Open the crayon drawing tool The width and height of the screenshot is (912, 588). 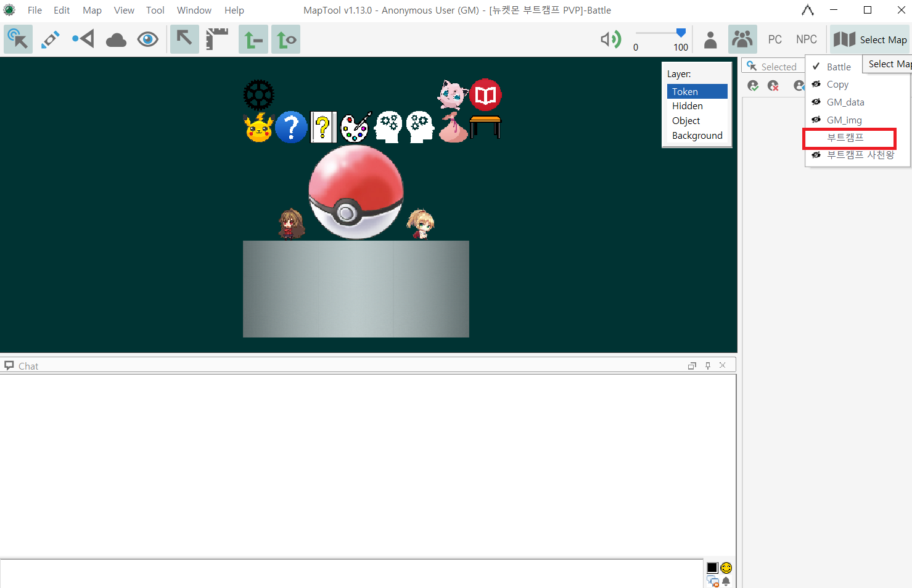pos(51,39)
